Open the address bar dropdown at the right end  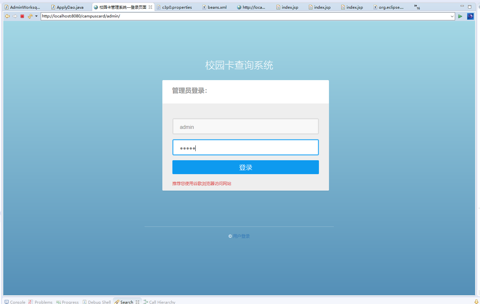point(452,16)
